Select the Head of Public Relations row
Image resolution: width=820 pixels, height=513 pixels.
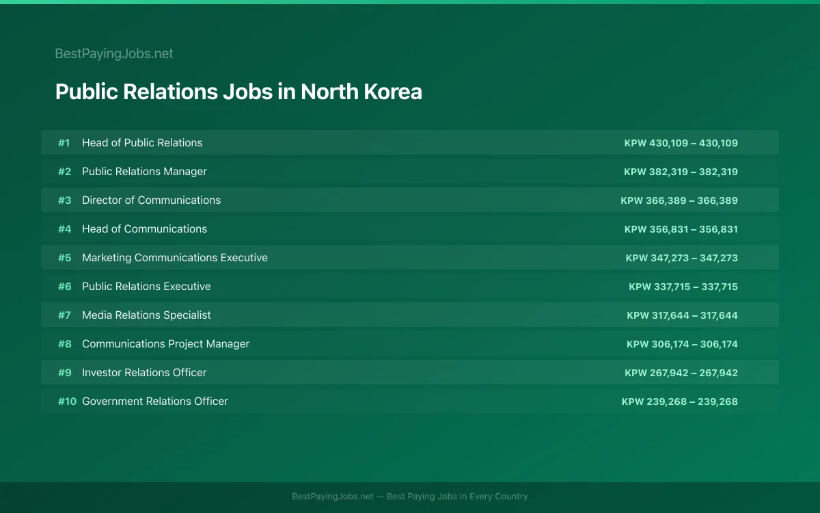tap(410, 143)
